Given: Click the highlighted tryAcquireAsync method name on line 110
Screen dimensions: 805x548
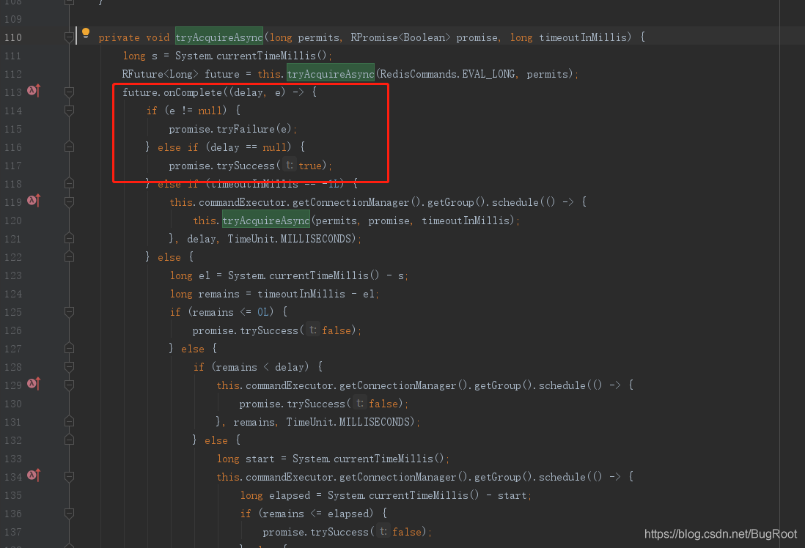Looking at the screenshot, I should 219,37.
